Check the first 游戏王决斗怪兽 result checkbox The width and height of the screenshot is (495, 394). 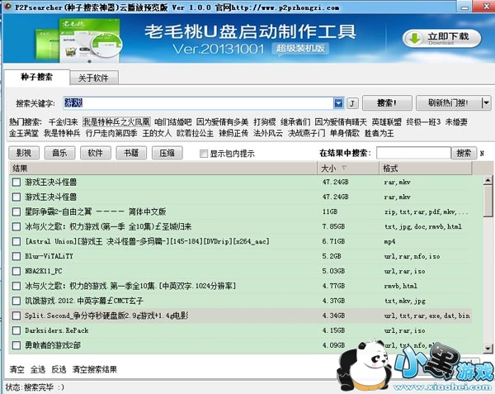coord(16,182)
